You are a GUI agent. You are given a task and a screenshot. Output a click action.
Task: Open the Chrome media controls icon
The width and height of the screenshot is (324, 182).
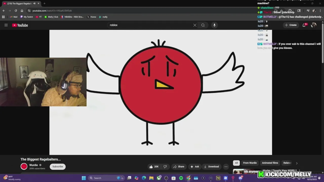click(308, 11)
